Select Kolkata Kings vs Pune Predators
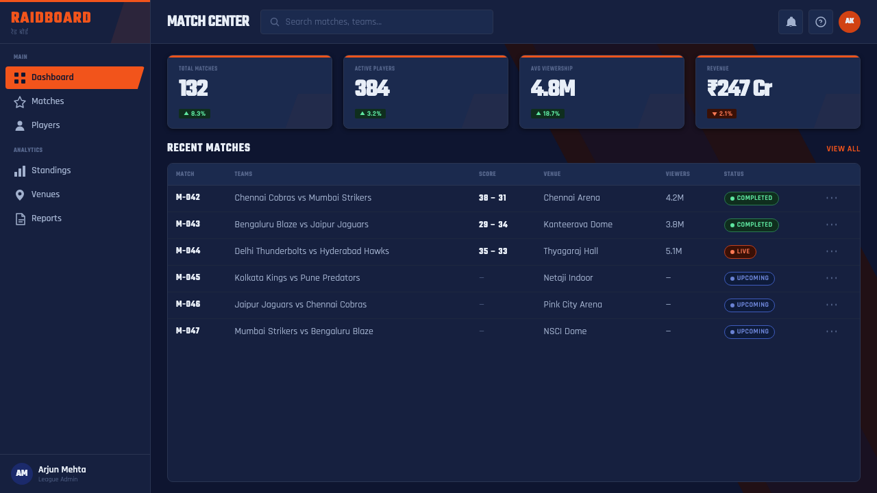The image size is (877, 493). 297,278
